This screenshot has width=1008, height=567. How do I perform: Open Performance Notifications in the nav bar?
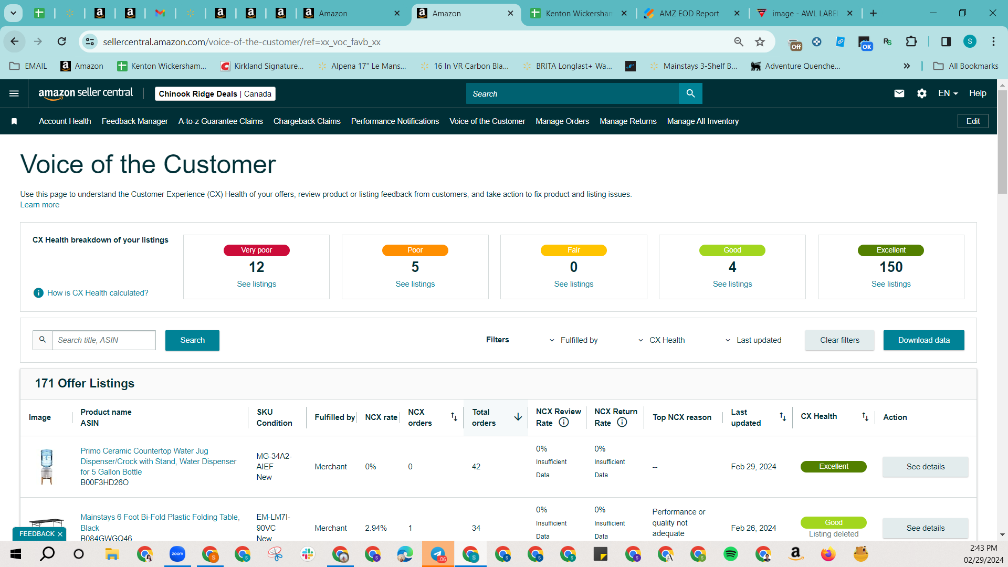pos(395,121)
